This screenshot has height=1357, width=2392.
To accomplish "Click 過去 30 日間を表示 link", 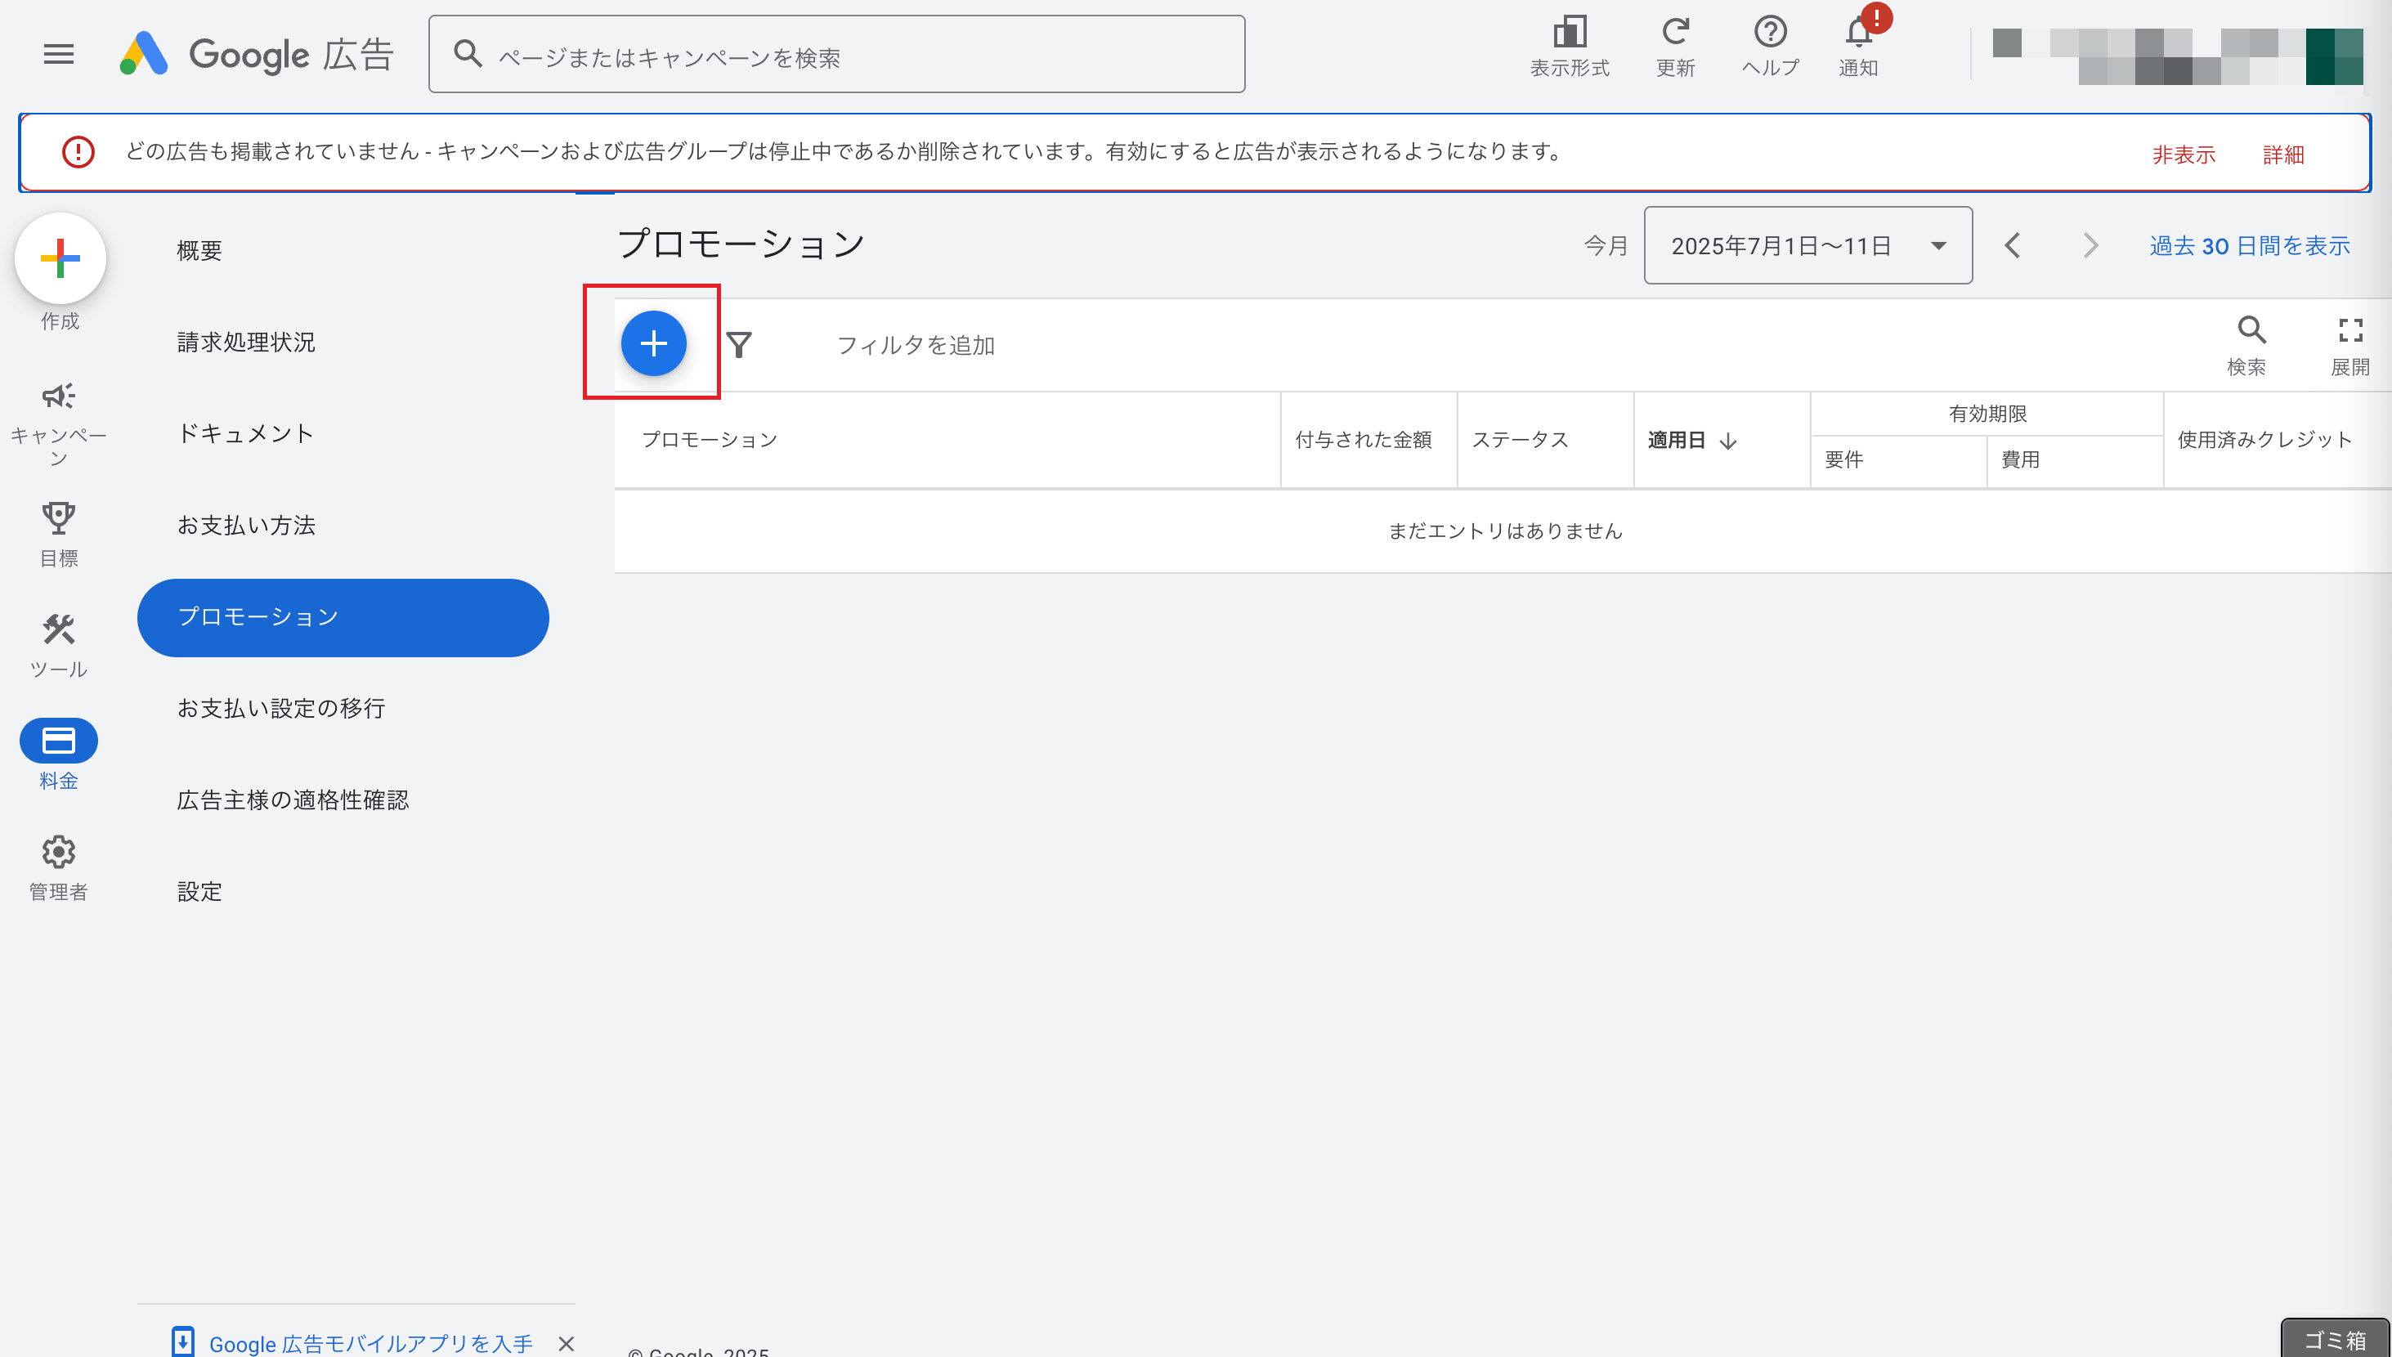I will pyautogui.click(x=2248, y=246).
